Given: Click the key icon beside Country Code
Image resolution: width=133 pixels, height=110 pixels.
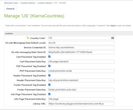Looking at the screenshot, I should pos(28,38).
